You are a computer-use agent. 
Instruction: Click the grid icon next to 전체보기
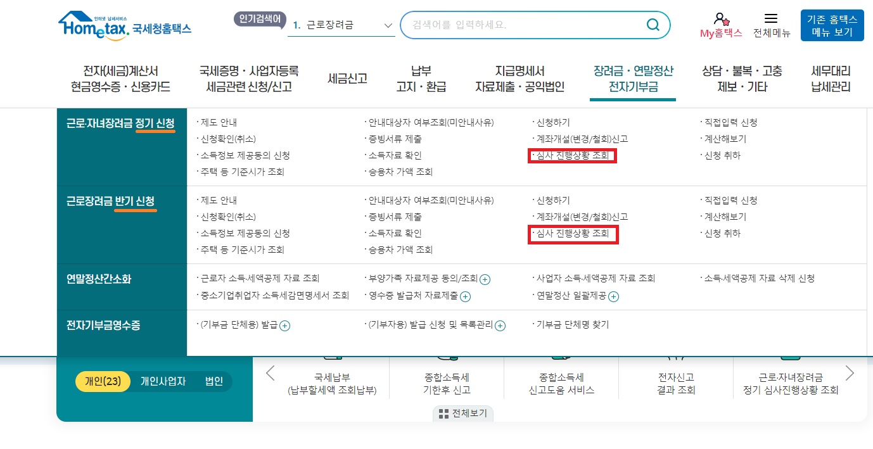point(445,414)
